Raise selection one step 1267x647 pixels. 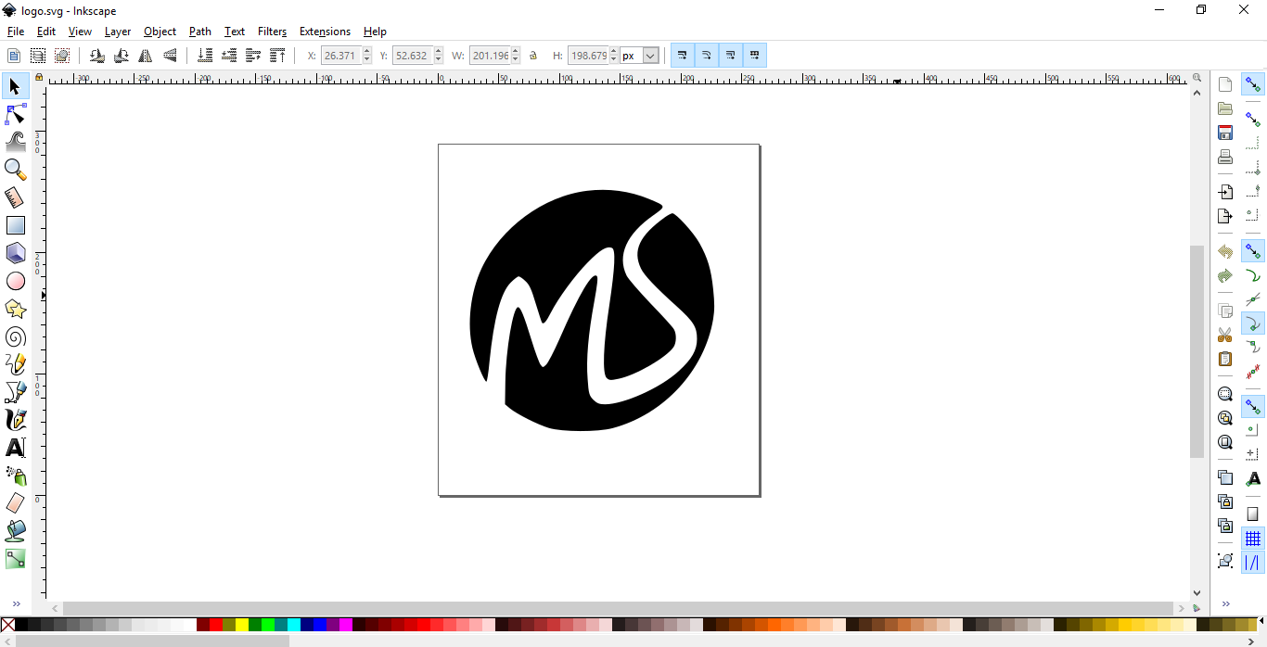253,56
